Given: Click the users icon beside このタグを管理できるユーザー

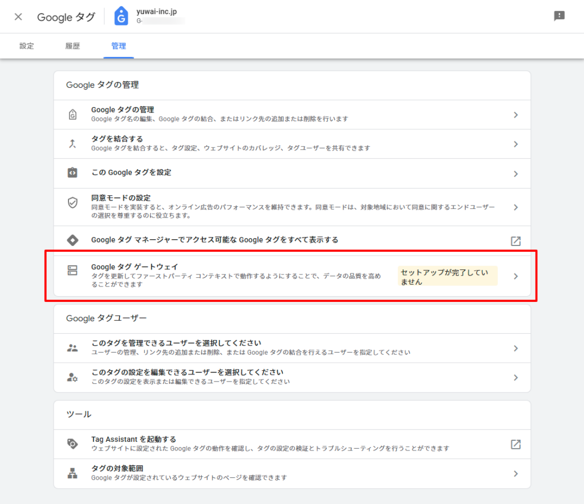Looking at the screenshot, I should point(72,348).
